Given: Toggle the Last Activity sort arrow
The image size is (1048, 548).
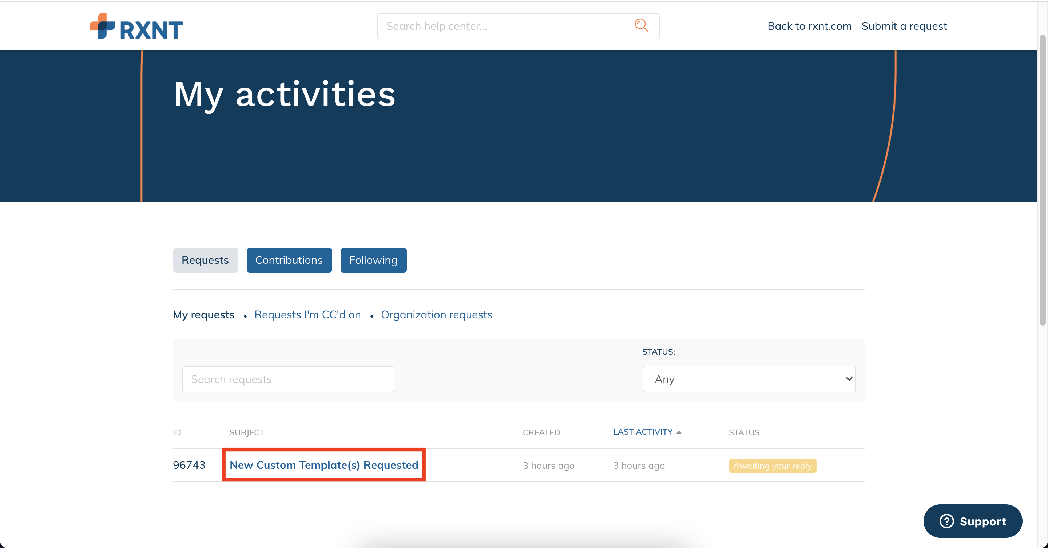Looking at the screenshot, I should coord(679,432).
